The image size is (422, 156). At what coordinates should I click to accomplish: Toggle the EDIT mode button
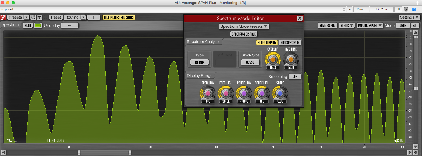(x=415, y=26)
